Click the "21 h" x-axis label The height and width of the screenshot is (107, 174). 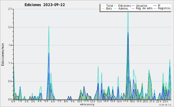point(152,101)
